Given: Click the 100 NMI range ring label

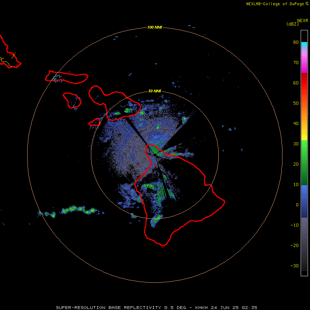Looking at the screenshot, I should [155, 27].
